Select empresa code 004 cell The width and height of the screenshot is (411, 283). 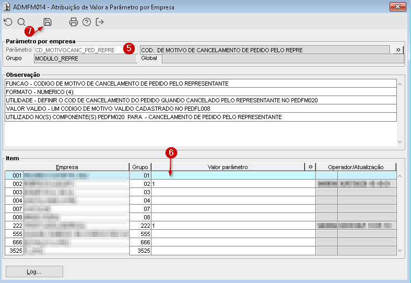tap(15, 201)
